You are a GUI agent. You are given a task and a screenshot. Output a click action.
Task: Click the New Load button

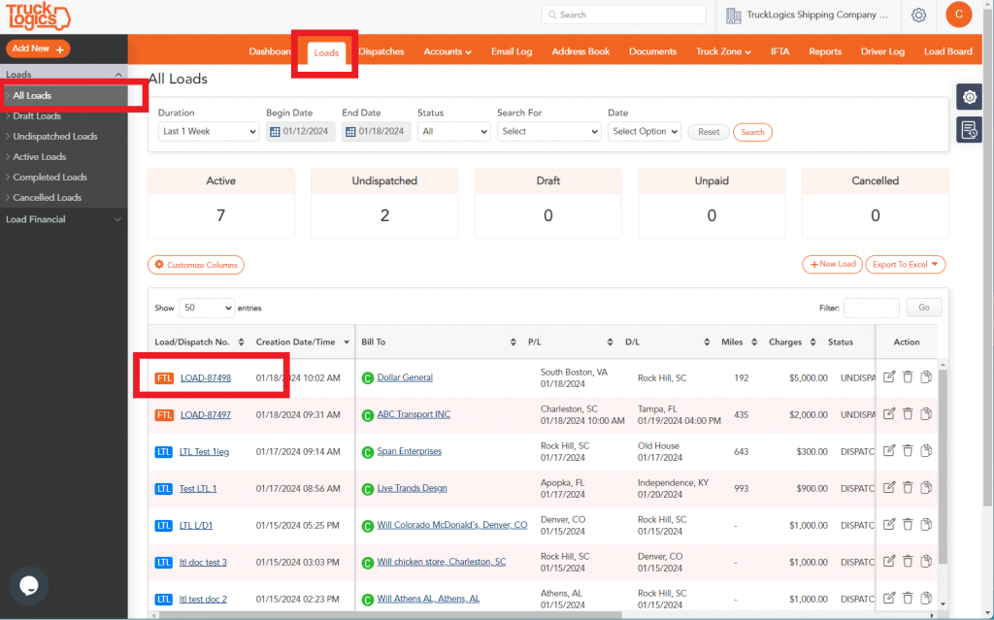point(832,264)
